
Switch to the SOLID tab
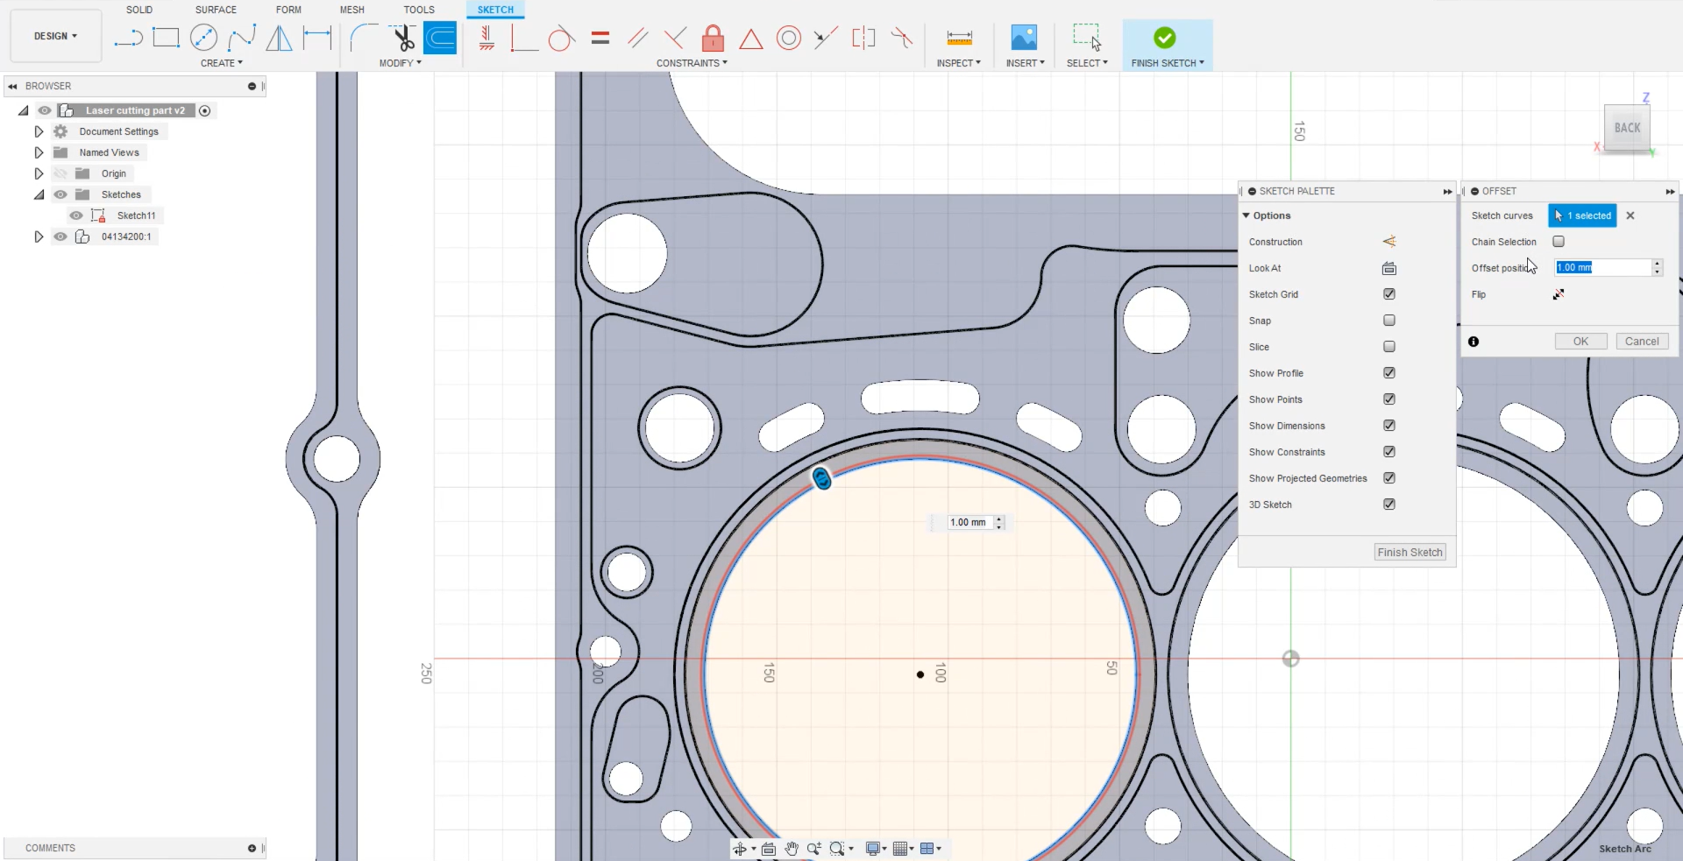click(x=139, y=10)
